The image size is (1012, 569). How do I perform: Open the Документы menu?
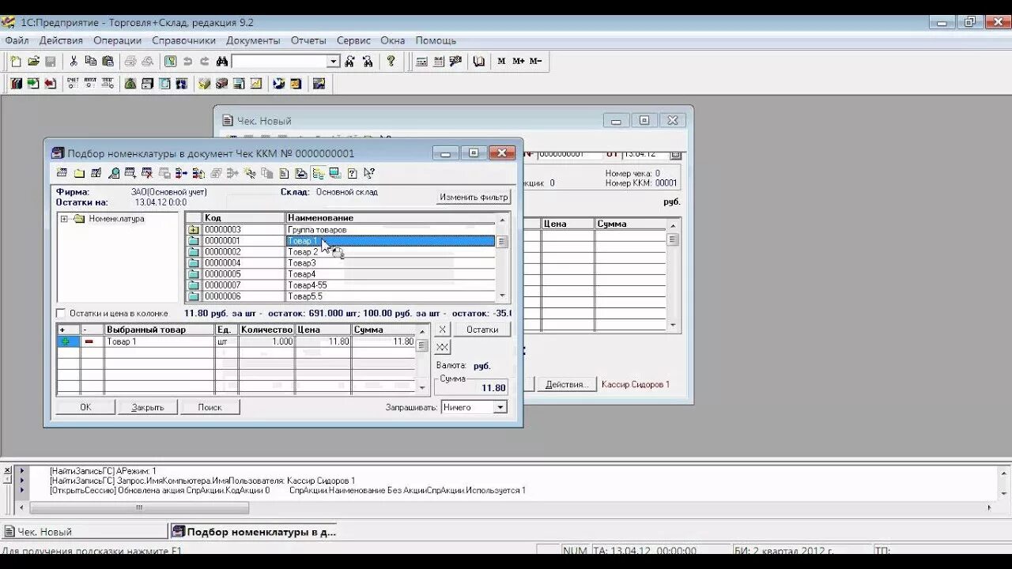[253, 40]
